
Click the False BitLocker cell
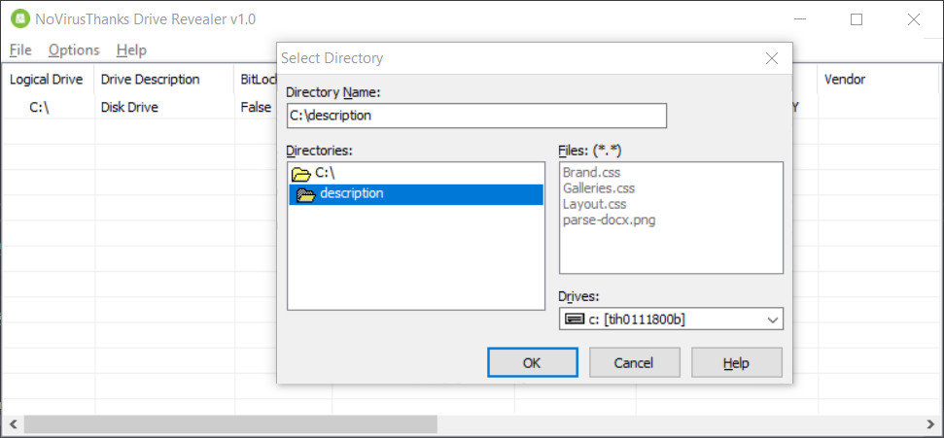(256, 108)
